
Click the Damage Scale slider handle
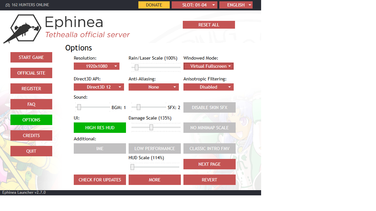151,128
